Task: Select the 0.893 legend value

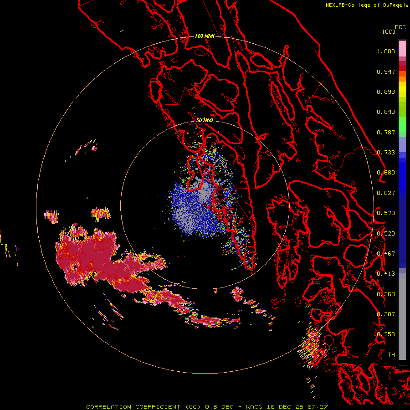Action: coord(386,92)
